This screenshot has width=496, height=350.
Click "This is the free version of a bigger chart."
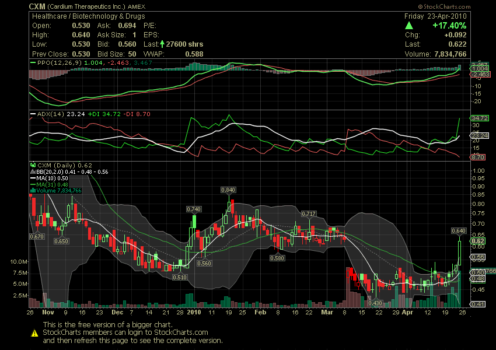pyautogui.click(x=108, y=325)
